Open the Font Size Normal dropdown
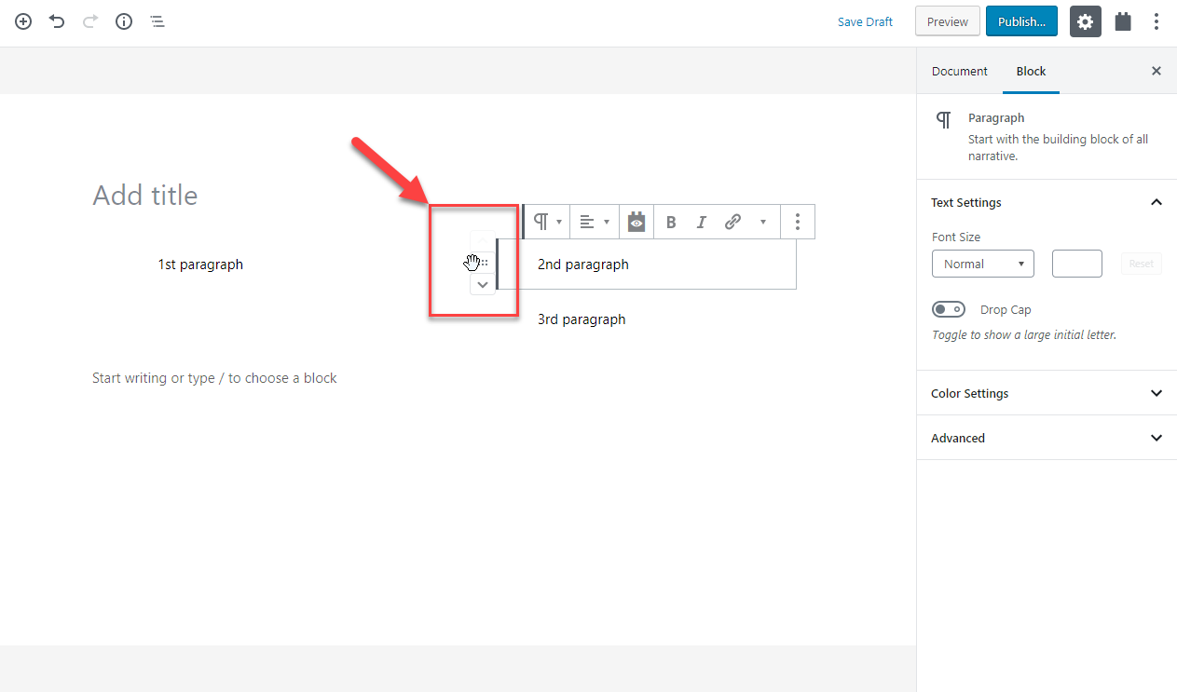Screen dimensions: 1177x692 (x=982, y=264)
